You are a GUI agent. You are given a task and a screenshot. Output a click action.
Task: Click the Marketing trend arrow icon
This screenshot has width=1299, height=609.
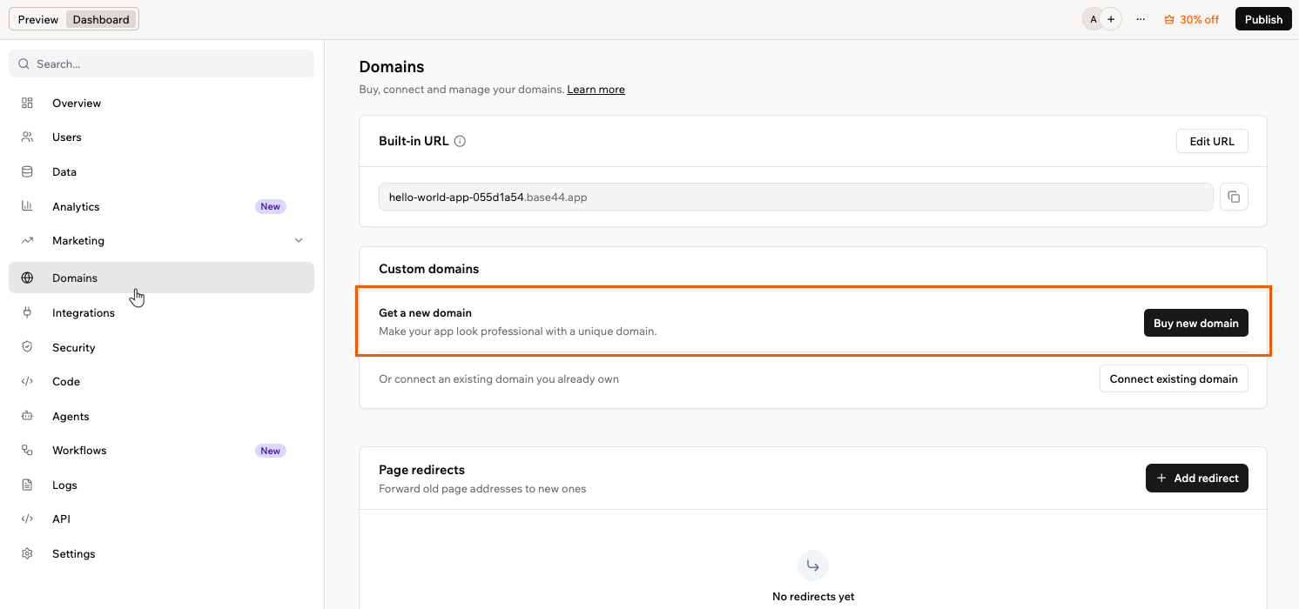pos(27,241)
